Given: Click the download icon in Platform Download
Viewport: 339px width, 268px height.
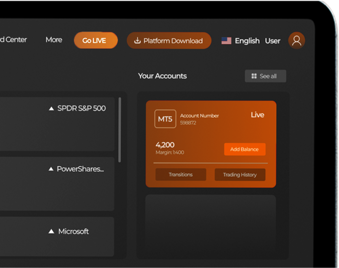Looking at the screenshot, I should [137, 41].
